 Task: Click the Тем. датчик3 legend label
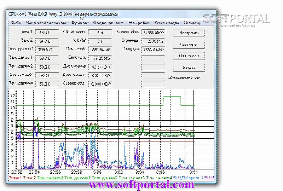click(132, 178)
